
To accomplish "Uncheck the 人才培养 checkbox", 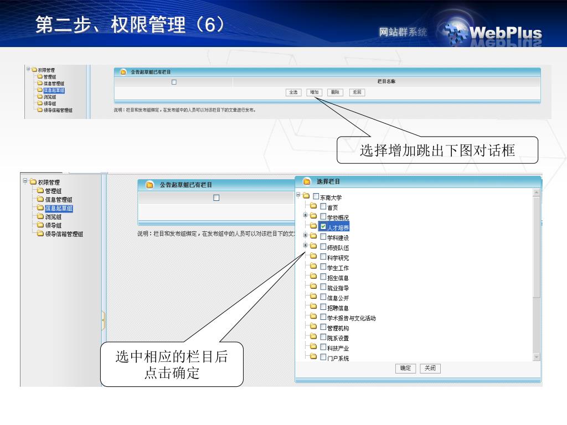I will pos(323,227).
